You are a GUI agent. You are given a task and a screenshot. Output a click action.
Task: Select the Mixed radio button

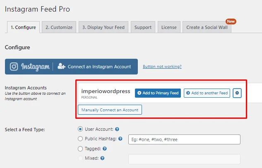(80, 158)
